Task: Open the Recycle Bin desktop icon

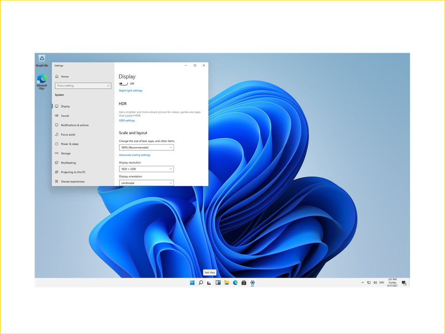Action: (42, 60)
